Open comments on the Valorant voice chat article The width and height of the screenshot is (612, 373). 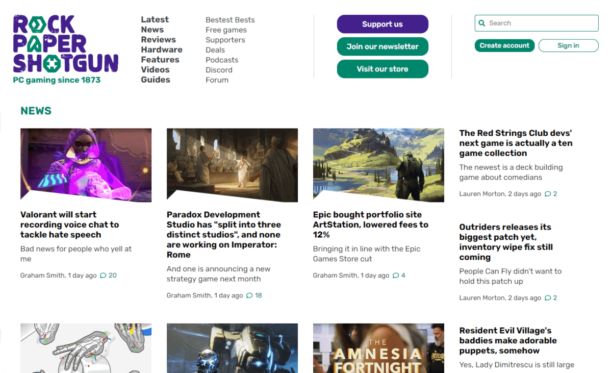coord(107,275)
